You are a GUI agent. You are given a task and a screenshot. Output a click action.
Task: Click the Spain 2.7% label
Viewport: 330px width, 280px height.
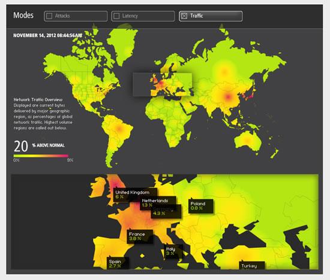(118, 263)
